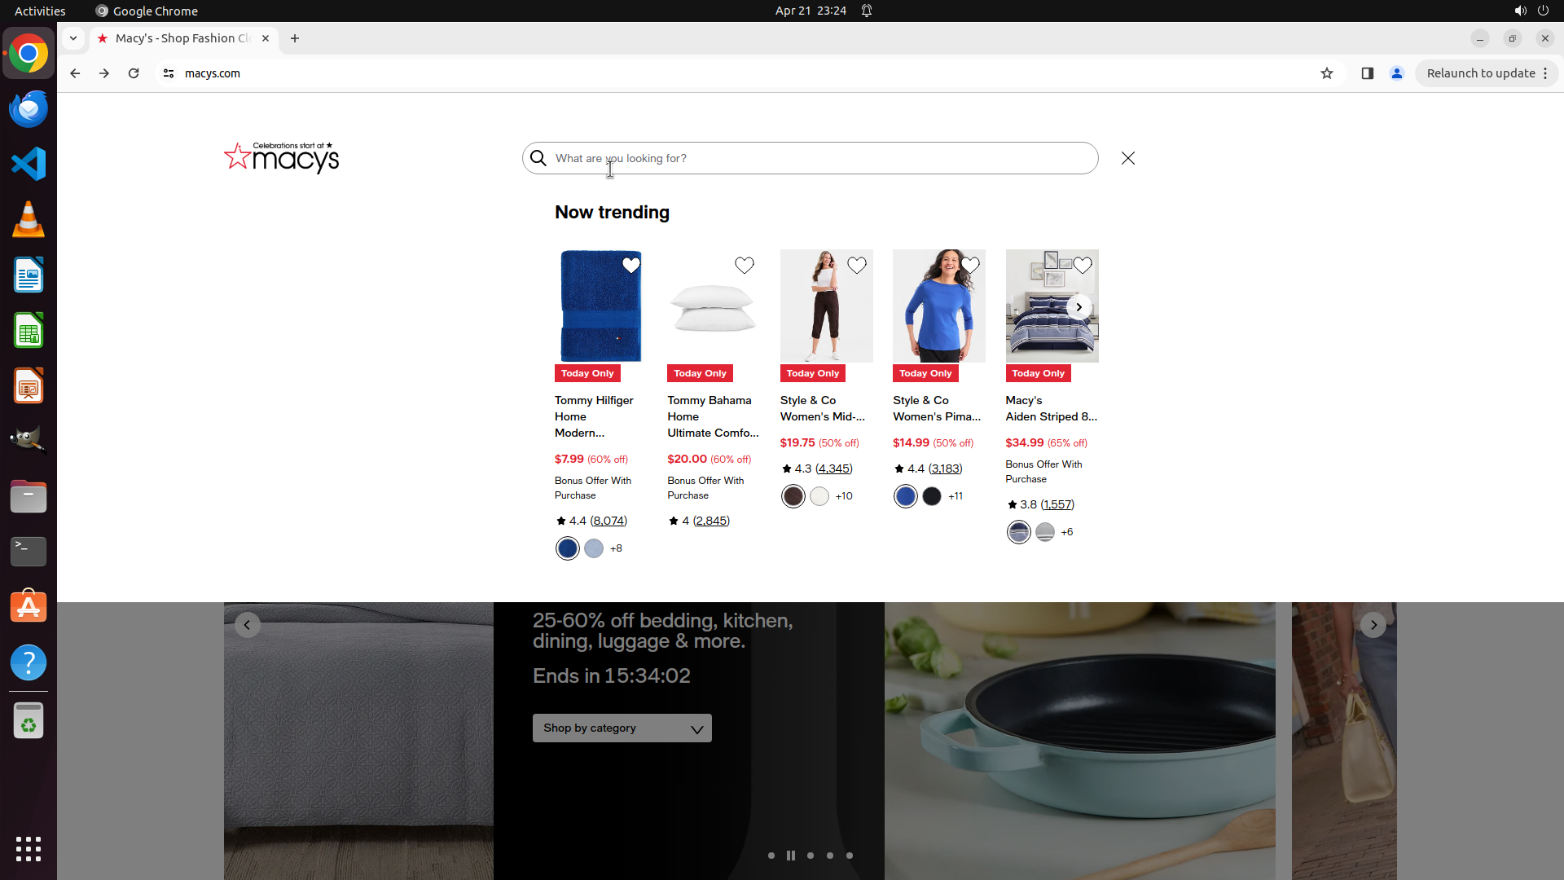Viewport: 1564px width, 880px height.
Task: Open 8,074 reviews link for towel
Action: [608, 521]
